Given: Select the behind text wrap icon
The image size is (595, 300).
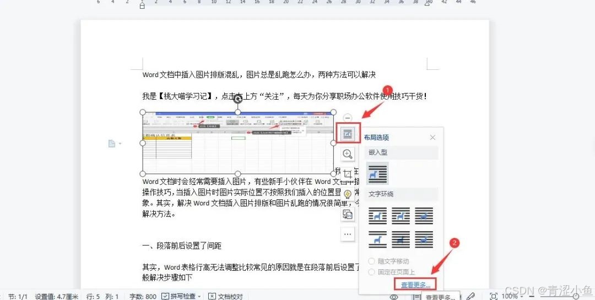Looking at the screenshot, I should [x=401, y=239].
